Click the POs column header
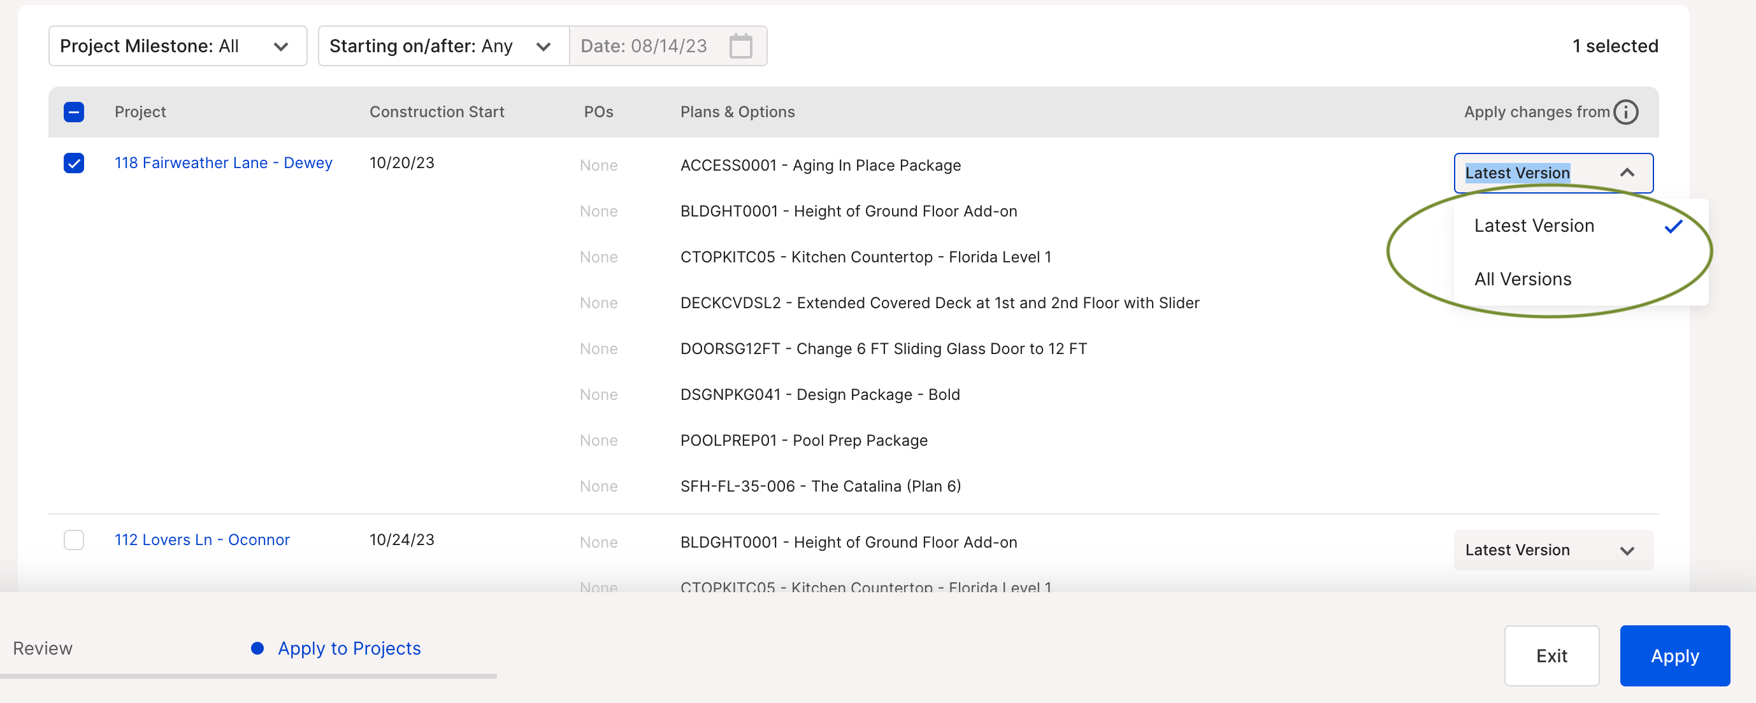The width and height of the screenshot is (1756, 703). (598, 111)
